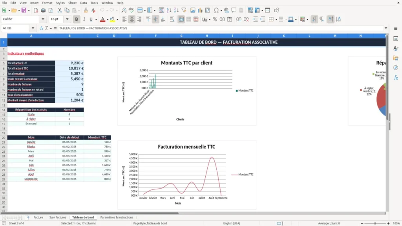Open the Styles menu

[60, 3]
